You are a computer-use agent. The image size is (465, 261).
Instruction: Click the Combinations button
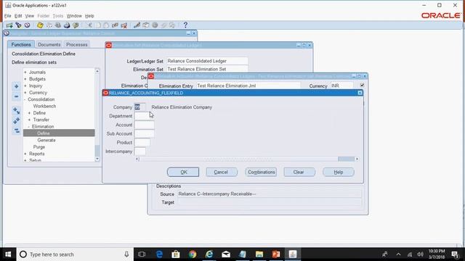(x=261, y=173)
